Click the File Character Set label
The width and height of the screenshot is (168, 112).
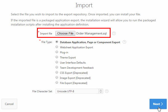[42, 91]
